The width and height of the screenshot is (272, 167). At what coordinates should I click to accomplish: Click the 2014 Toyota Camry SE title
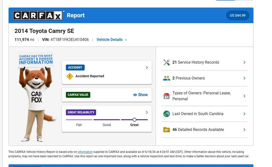pyautogui.click(x=44, y=31)
